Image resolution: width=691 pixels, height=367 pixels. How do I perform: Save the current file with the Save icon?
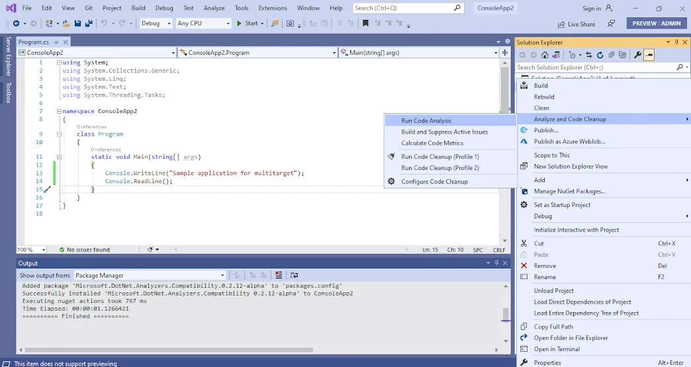click(x=77, y=23)
